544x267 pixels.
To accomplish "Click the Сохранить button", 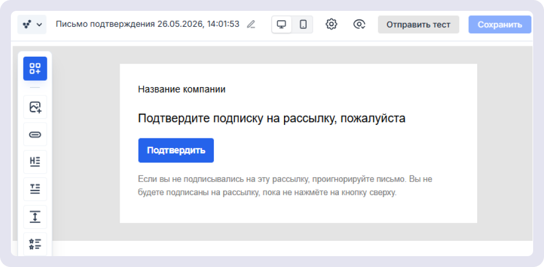I will 499,25.
